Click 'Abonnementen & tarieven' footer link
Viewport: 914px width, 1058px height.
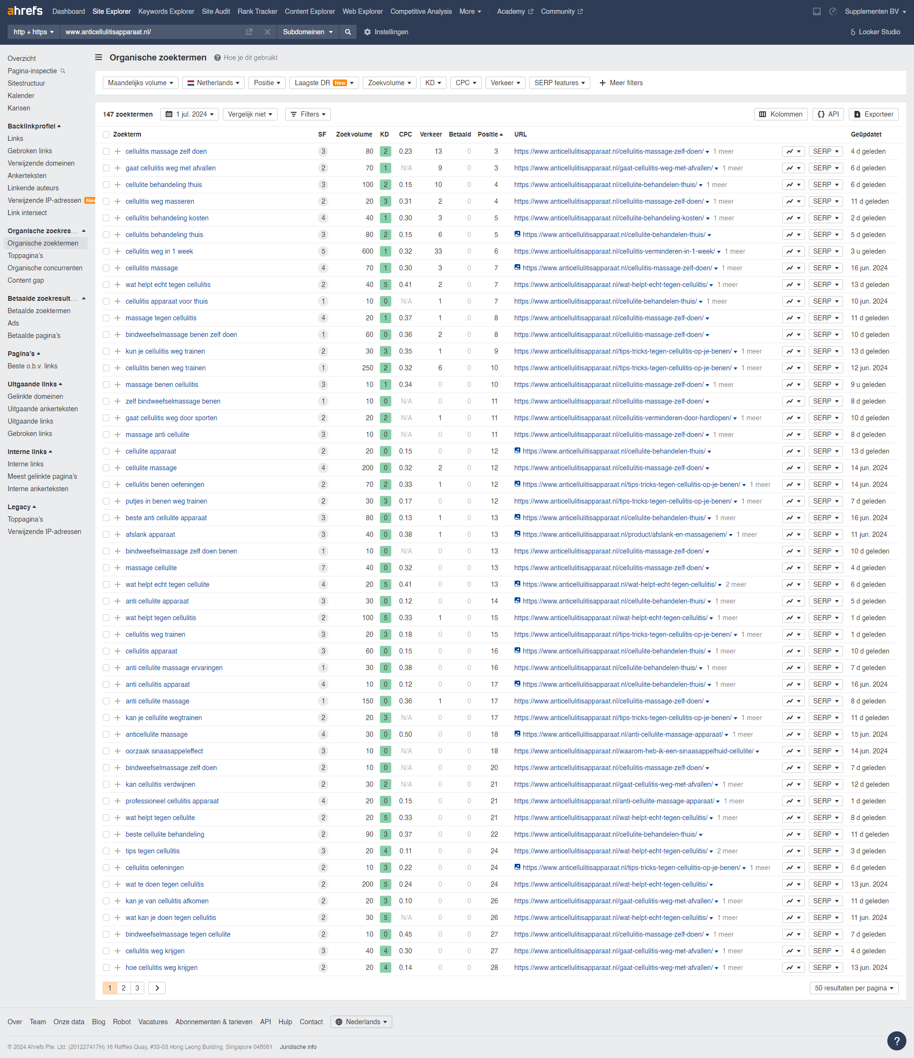pyautogui.click(x=213, y=1022)
